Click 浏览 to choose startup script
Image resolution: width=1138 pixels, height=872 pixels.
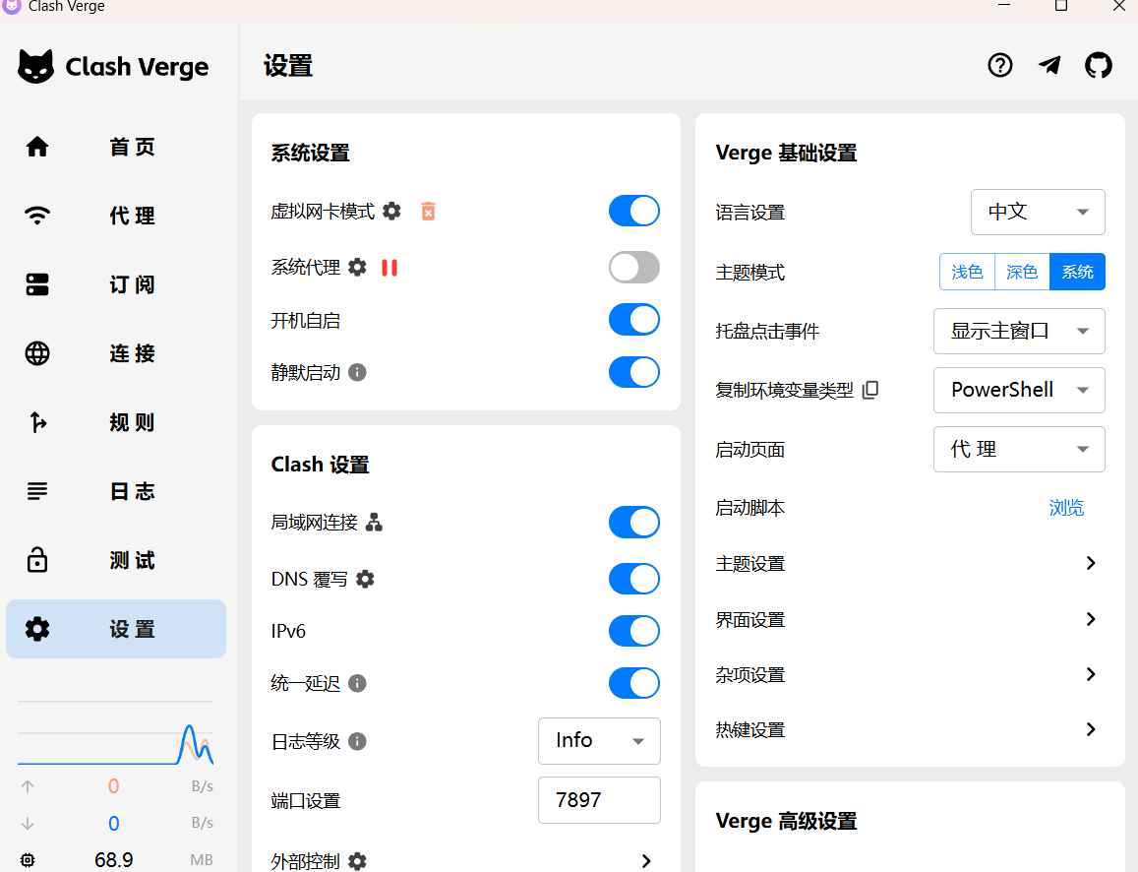tap(1066, 508)
